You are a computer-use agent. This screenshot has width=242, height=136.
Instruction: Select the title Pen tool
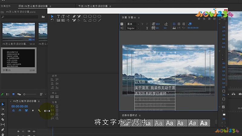tap(74, 16)
